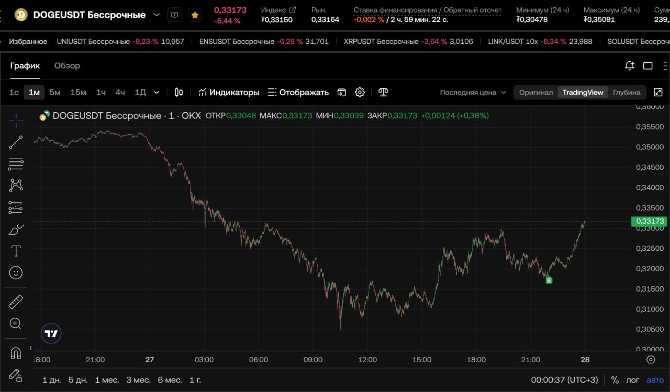Switch to the 15м timeframe
670x392 pixels.
[x=79, y=93]
